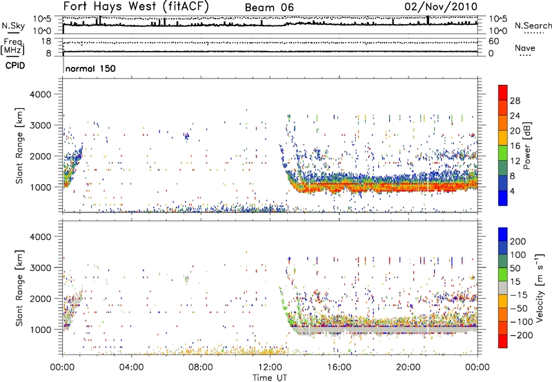The width and height of the screenshot is (552, 382).
Task: Click the 'Fort Hays West (fitACF)' title
Action: pos(136,6)
